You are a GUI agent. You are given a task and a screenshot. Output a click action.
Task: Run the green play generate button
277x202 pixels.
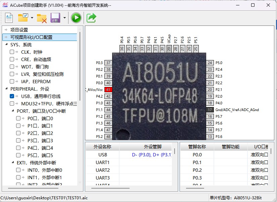pos(76,18)
